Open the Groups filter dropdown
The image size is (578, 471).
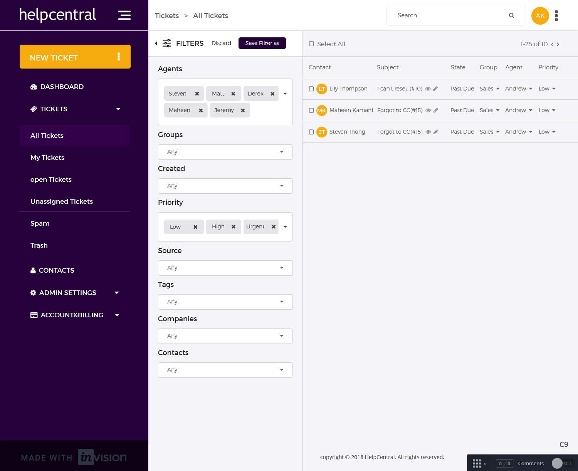(225, 152)
